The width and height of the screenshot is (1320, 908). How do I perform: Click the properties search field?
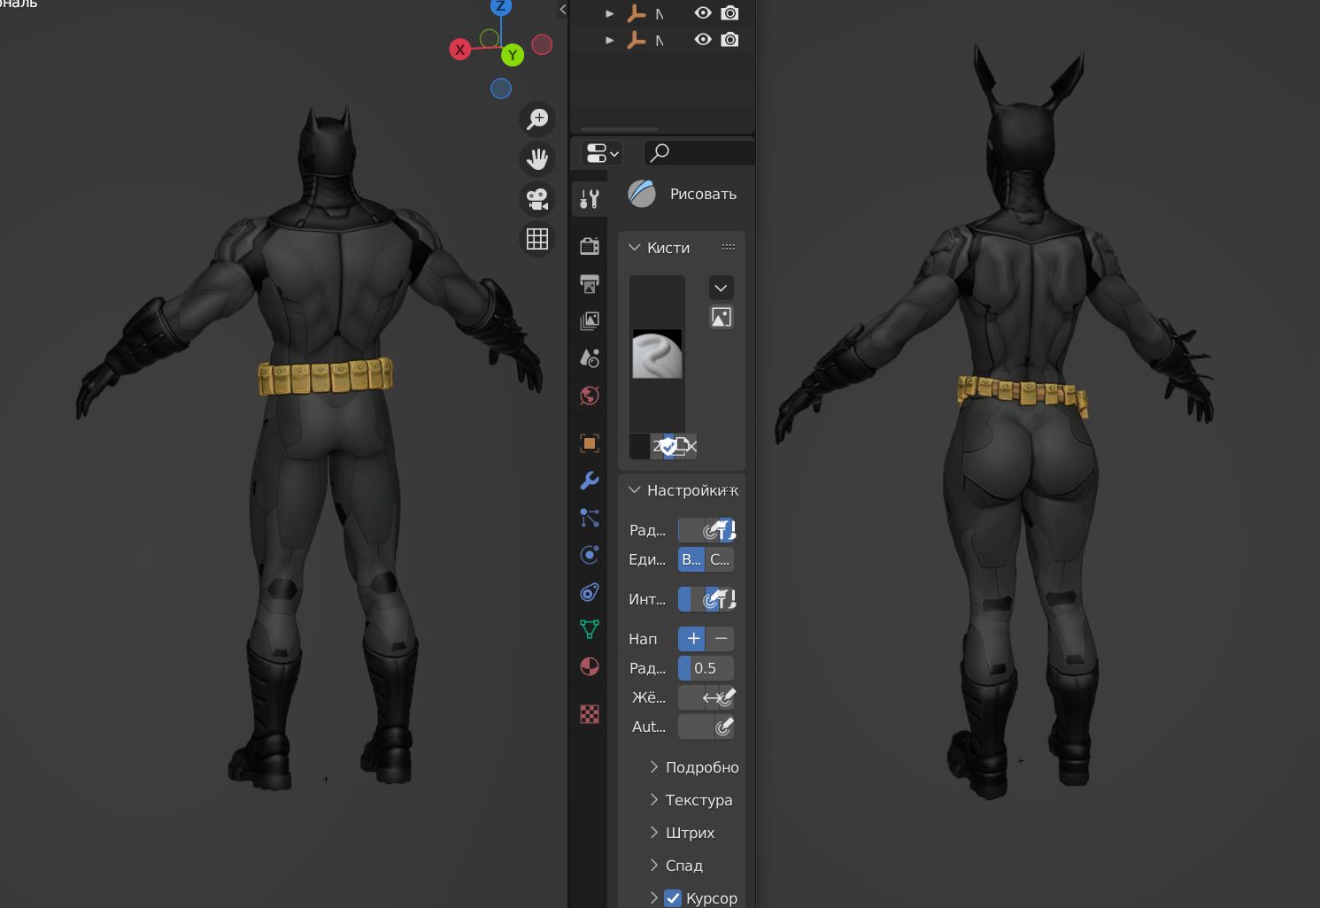(x=699, y=153)
